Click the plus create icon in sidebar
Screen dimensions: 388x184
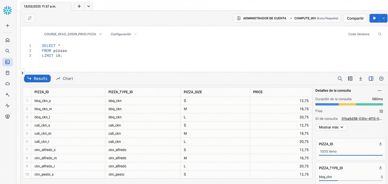(8, 26)
